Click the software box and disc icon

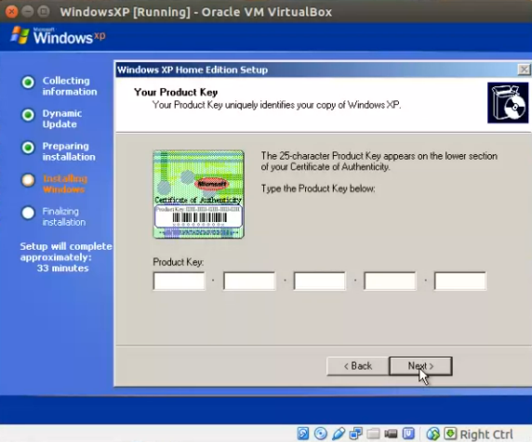508,103
